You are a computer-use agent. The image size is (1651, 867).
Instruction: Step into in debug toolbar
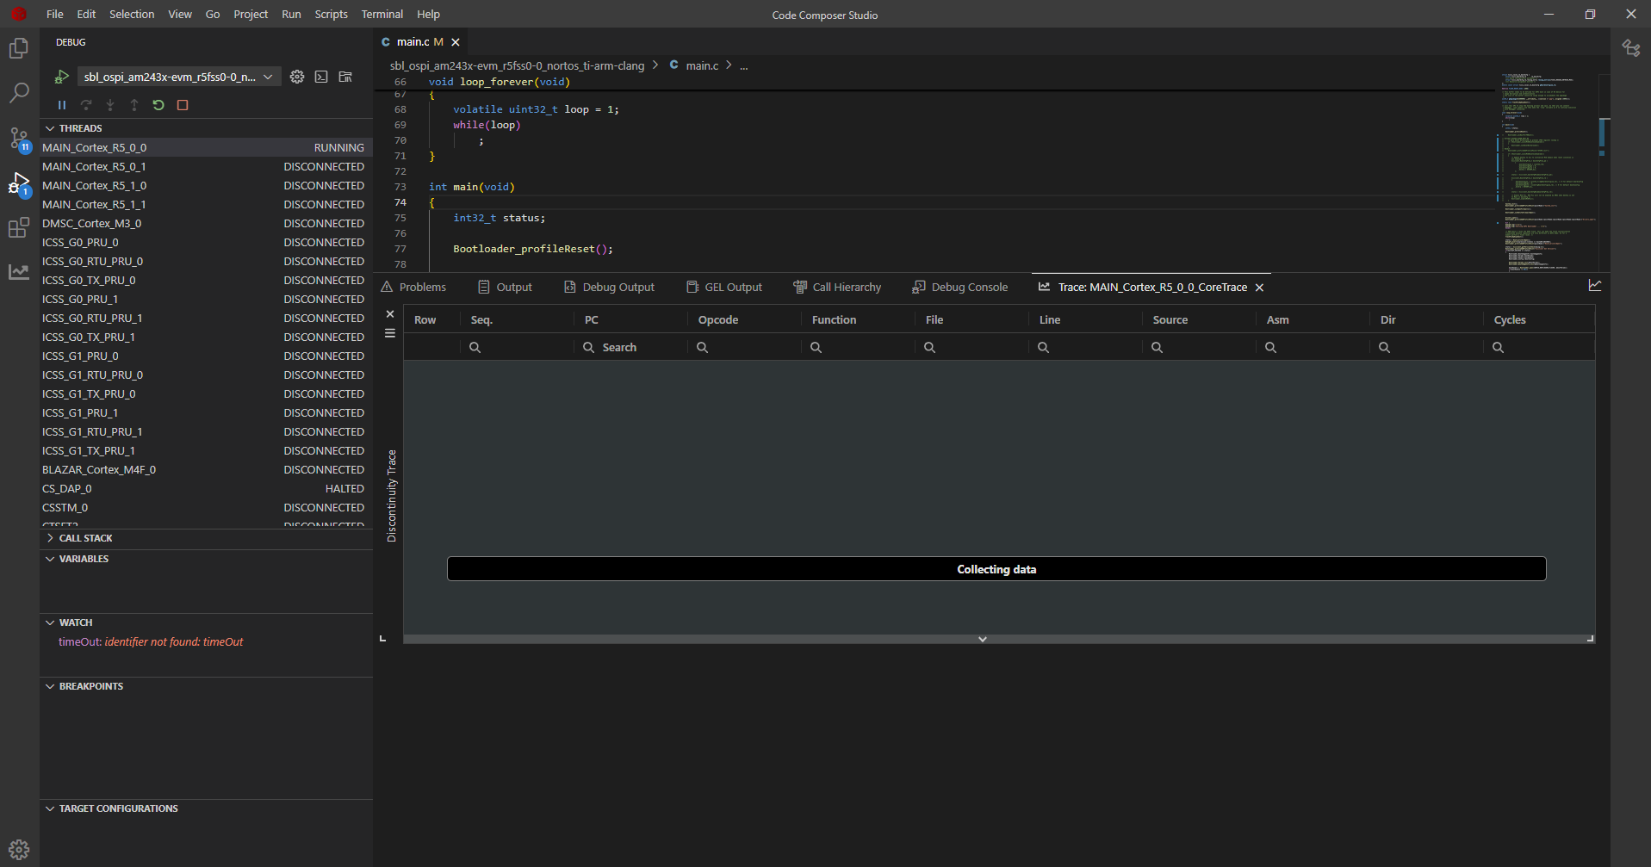(x=110, y=105)
